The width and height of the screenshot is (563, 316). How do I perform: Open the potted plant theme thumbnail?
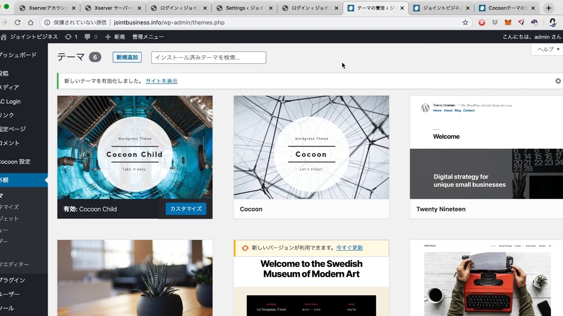[x=135, y=278]
